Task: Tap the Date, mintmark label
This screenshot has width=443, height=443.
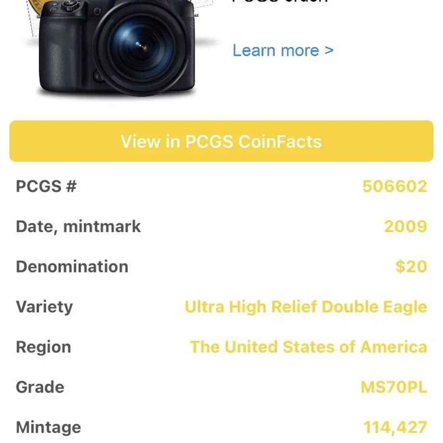Action: coord(78,227)
